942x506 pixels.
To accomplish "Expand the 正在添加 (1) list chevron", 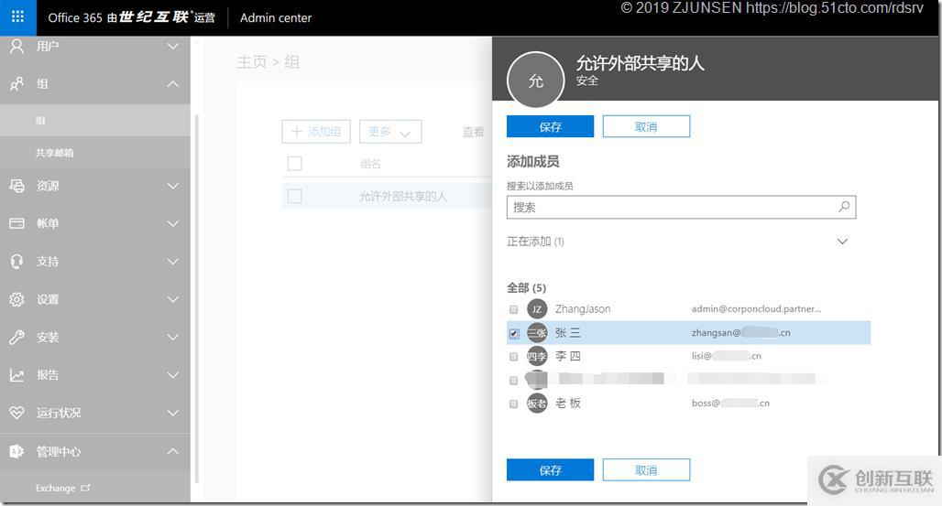I will [x=842, y=242].
